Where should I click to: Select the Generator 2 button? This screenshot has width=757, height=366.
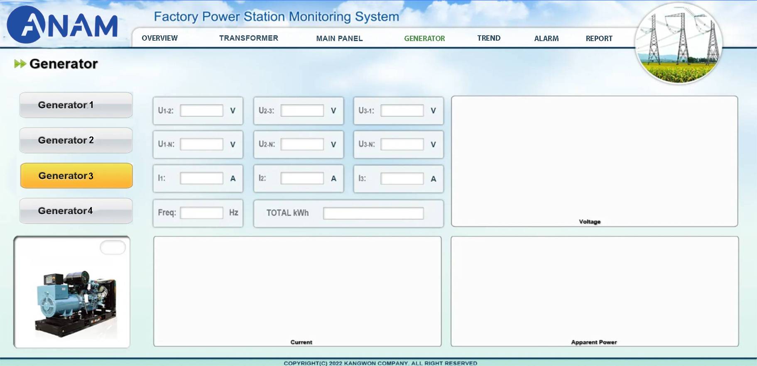76,140
